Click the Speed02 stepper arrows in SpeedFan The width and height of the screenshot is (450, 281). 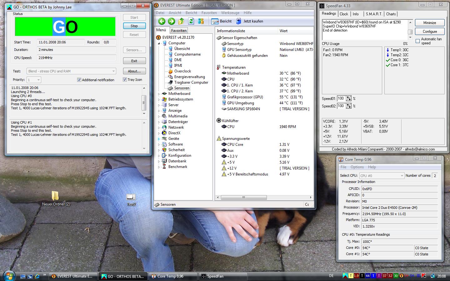(x=349, y=106)
